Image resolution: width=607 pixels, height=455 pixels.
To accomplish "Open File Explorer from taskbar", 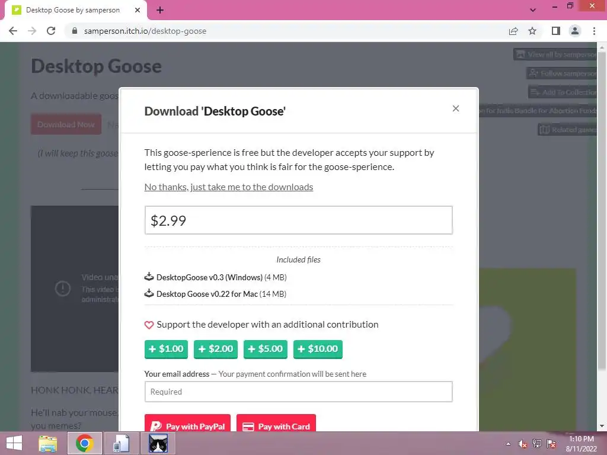I will (47, 443).
